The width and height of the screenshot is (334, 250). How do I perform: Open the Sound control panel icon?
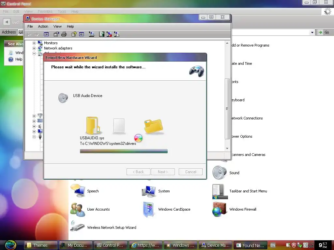tap(220, 173)
